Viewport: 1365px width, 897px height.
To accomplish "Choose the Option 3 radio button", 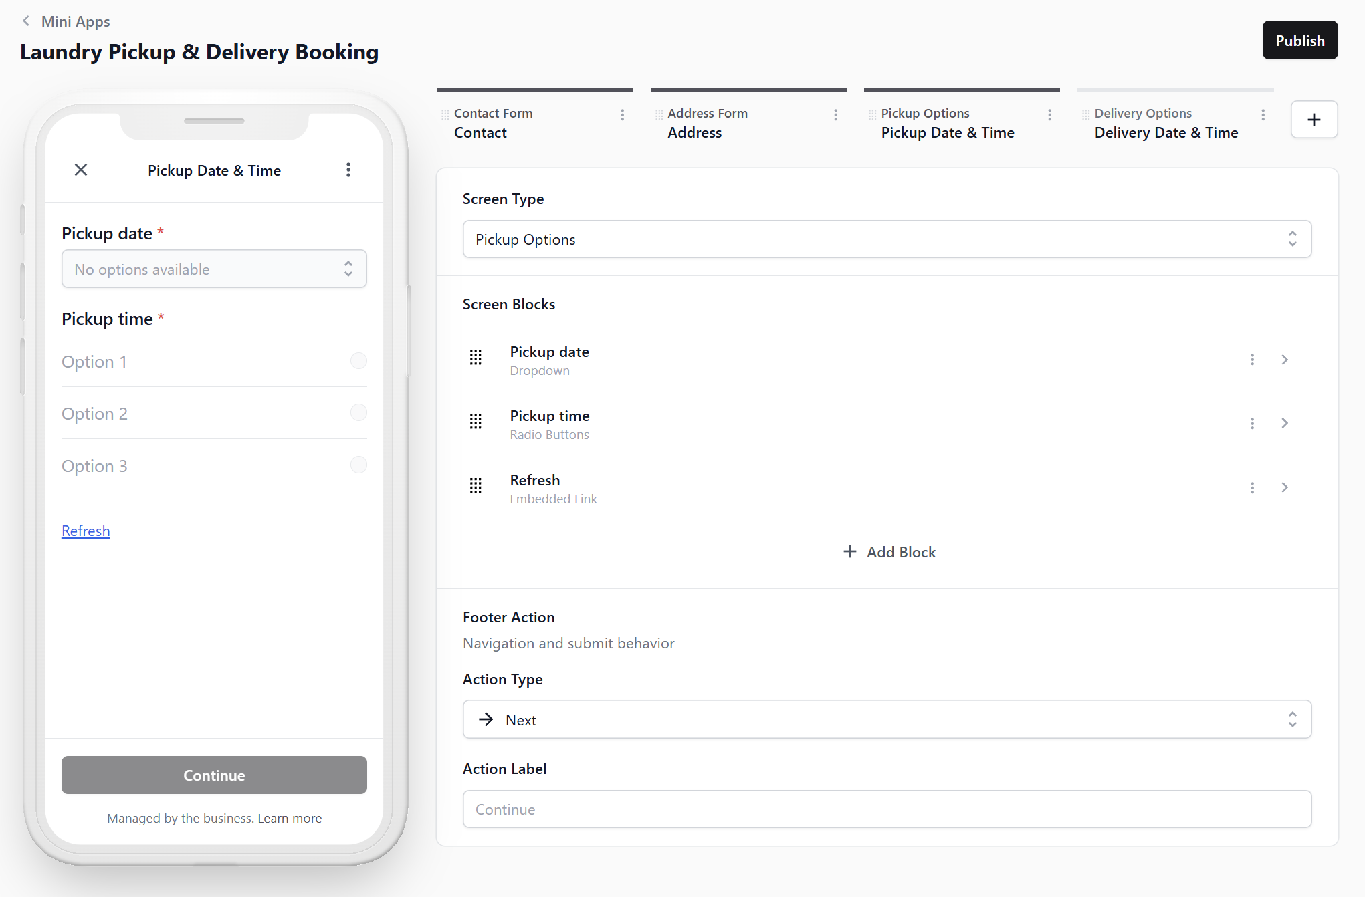I will coord(358,465).
